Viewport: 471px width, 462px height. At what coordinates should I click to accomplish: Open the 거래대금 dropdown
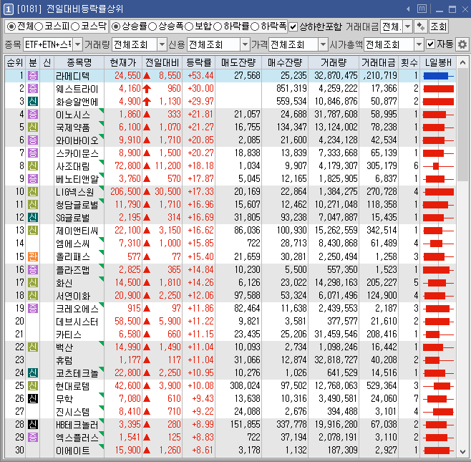pyautogui.click(x=407, y=27)
